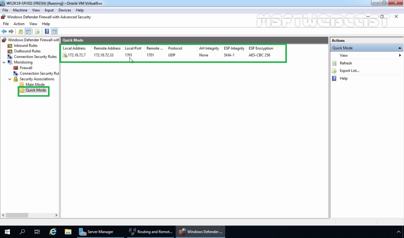Click the AES-CBC 256 encryption cell
Screen dimensions: 404x238
(260, 55)
